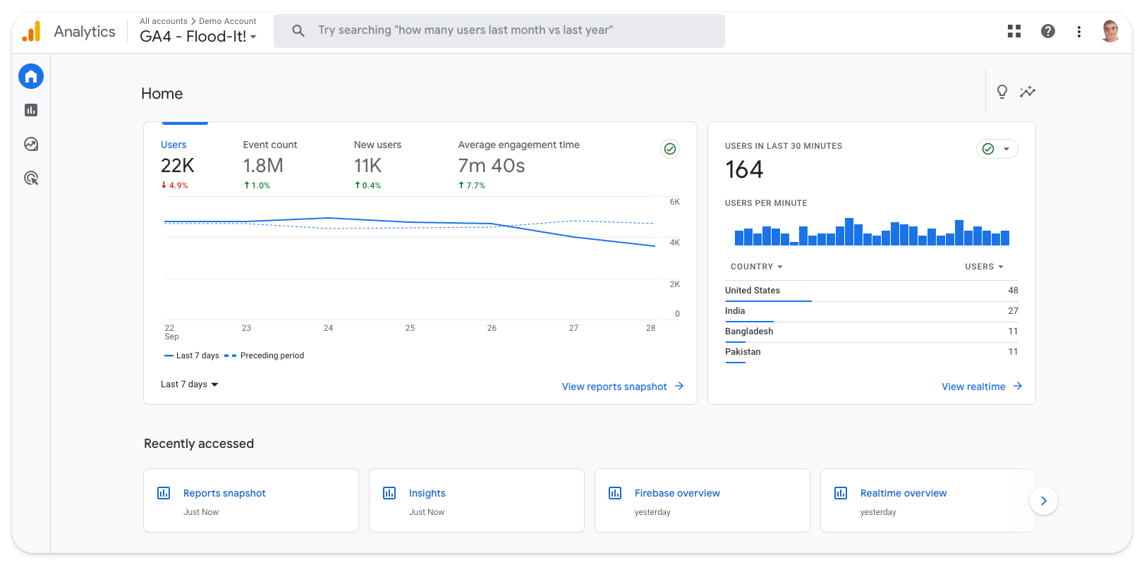This screenshot has height=565, width=1144.
Task: Click the Home icon in sidebar
Action: point(31,76)
